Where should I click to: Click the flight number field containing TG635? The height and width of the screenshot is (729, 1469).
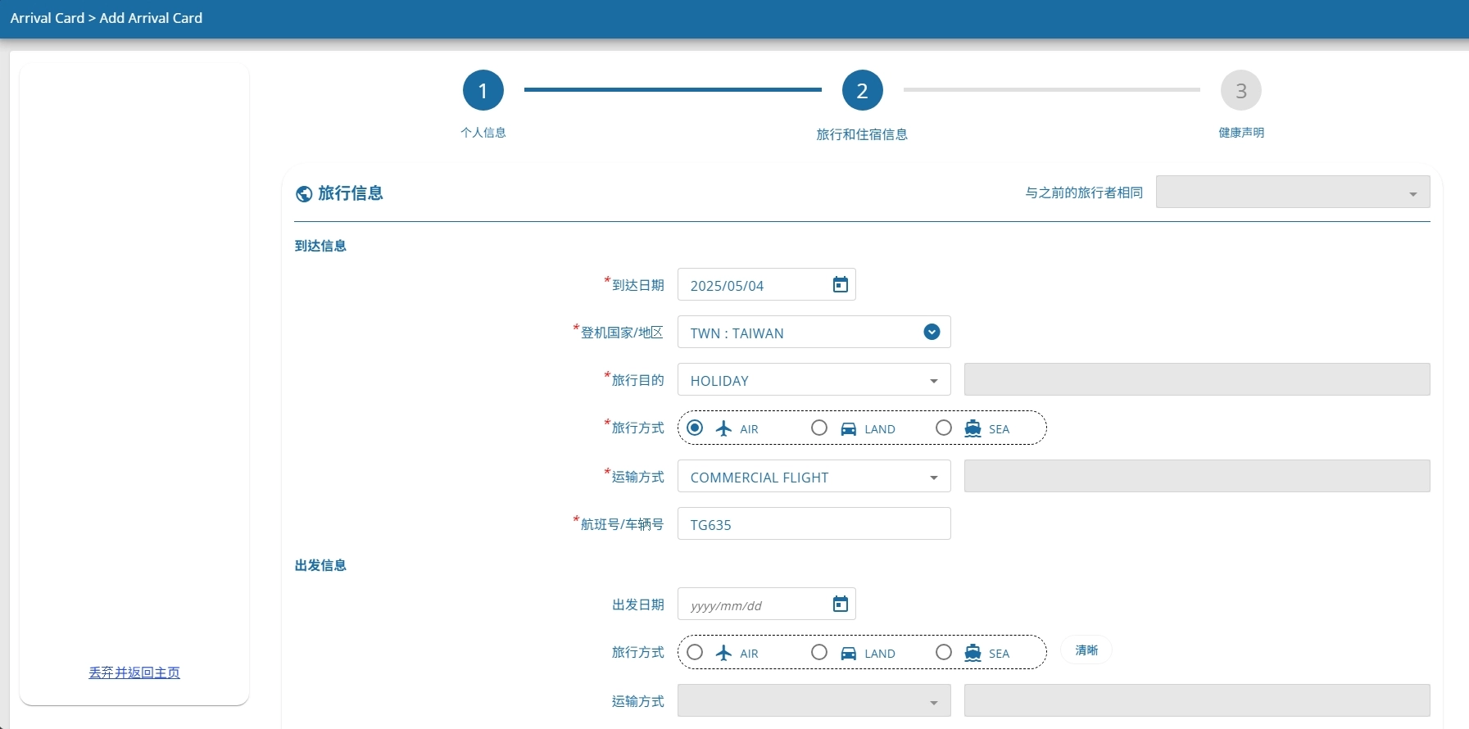pyautogui.click(x=814, y=524)
